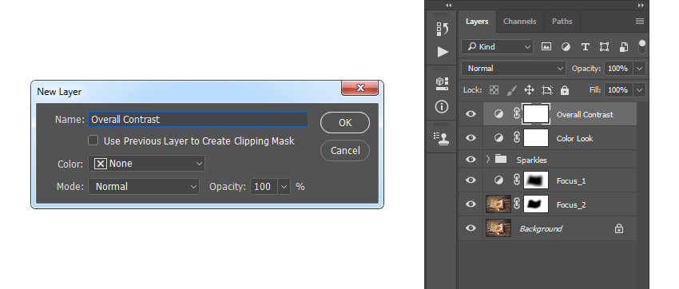Image resolution: width=679 pixels, height=289 pixels.
Task: Enable Use Previous Layer clipping mask checkbox
Action: coord(93,141)
